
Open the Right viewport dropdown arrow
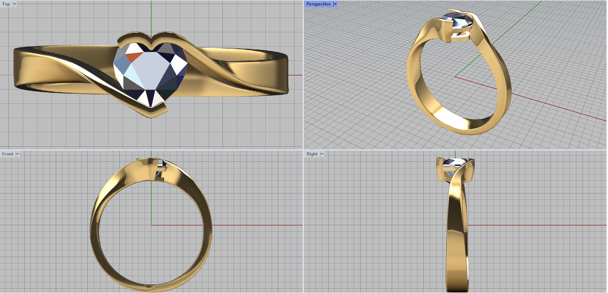[322, 154]
